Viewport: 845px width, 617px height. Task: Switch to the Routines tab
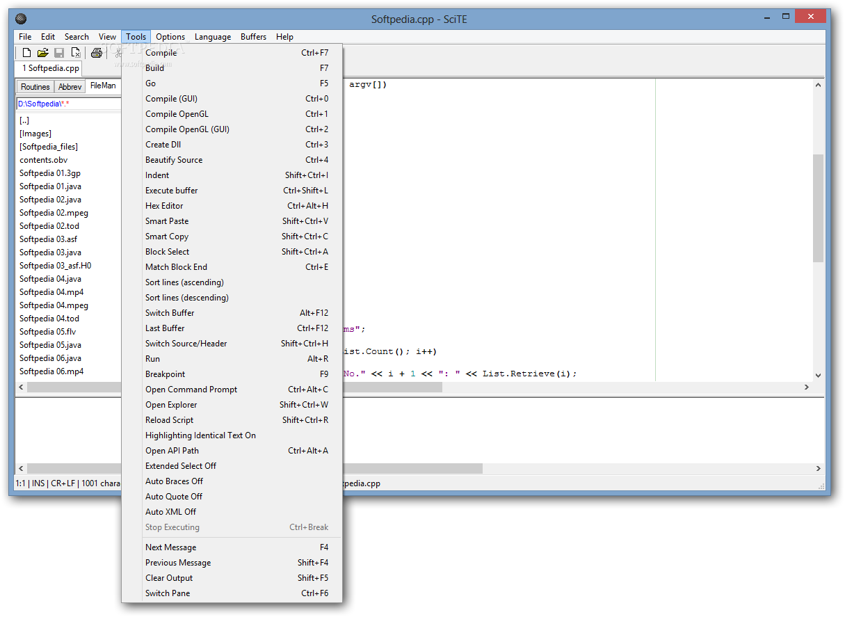coord(35,87)
